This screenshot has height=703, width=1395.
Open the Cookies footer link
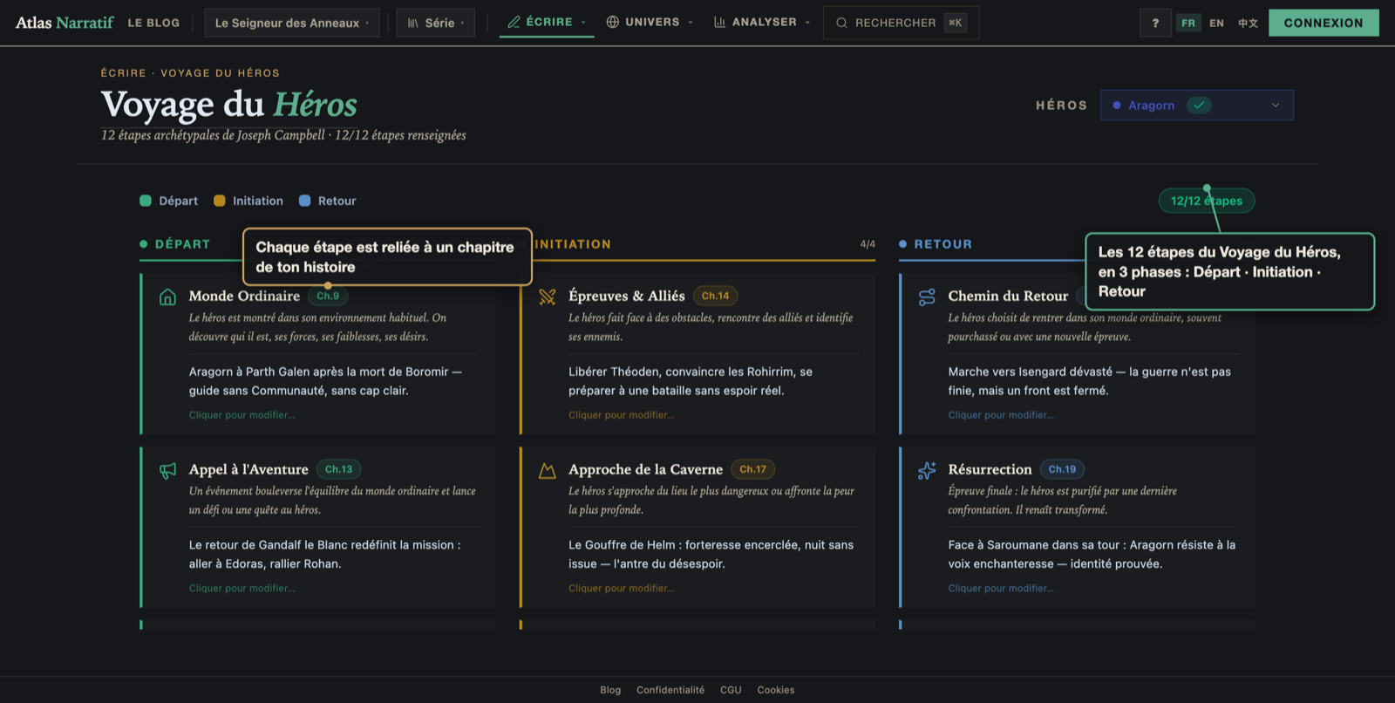click(x=776, y=690)
